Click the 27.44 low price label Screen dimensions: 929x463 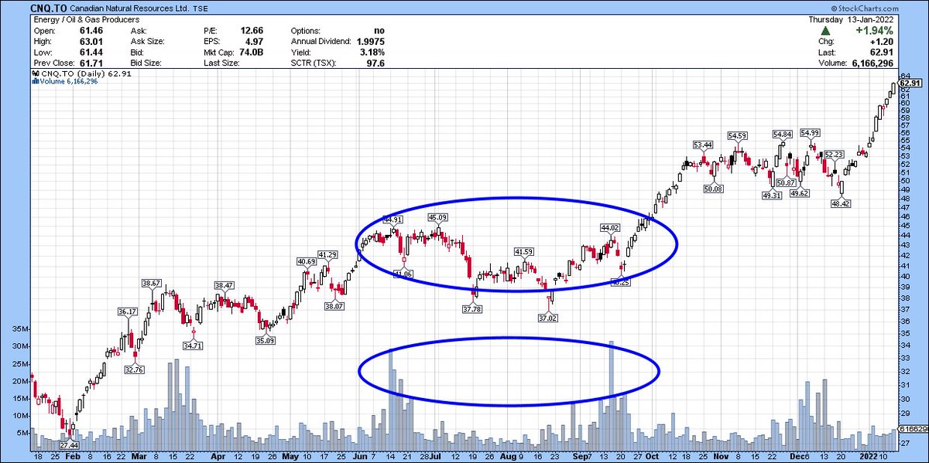[x=70, y=447]
